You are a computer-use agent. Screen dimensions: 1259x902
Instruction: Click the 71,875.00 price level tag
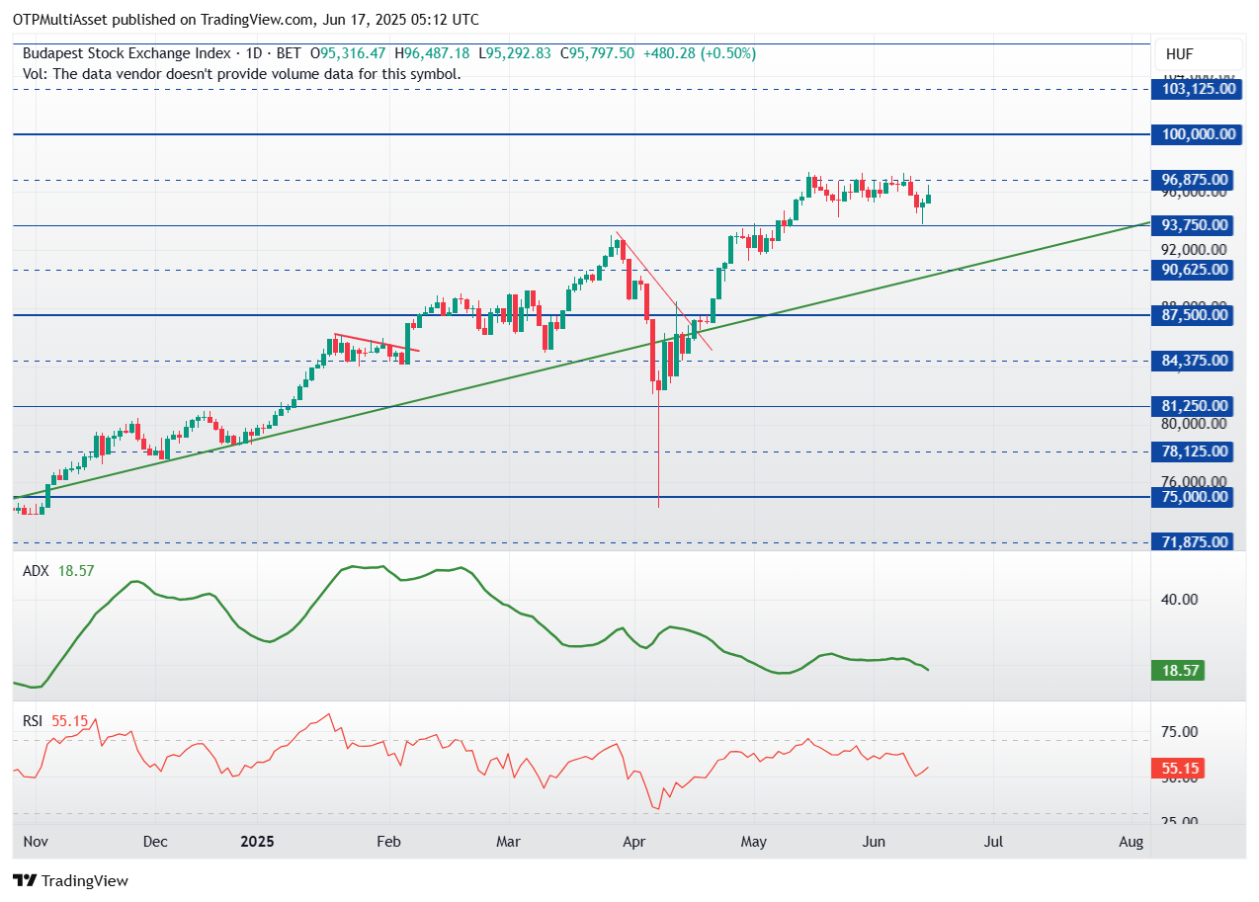[x=1195, y=542]
